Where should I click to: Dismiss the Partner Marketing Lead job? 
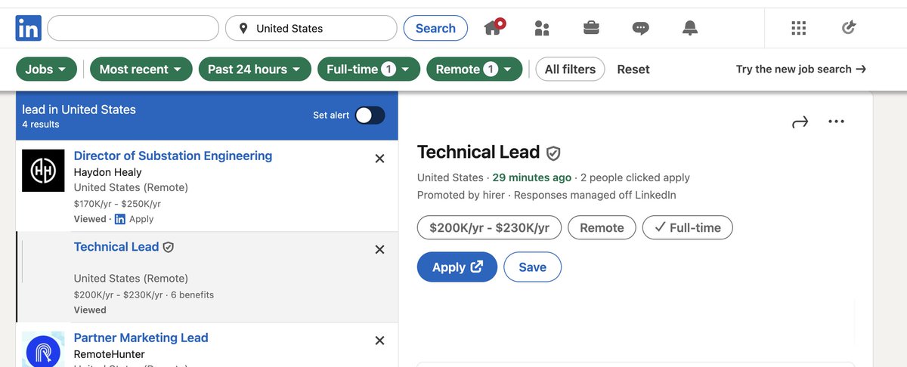[379, 341]
